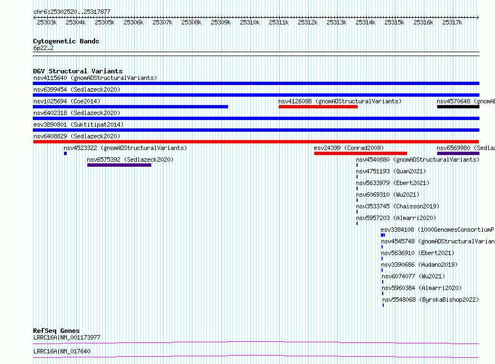
Task: Open the nsv1025694 Coe2014 variant label
Action: tap(67, 101)
